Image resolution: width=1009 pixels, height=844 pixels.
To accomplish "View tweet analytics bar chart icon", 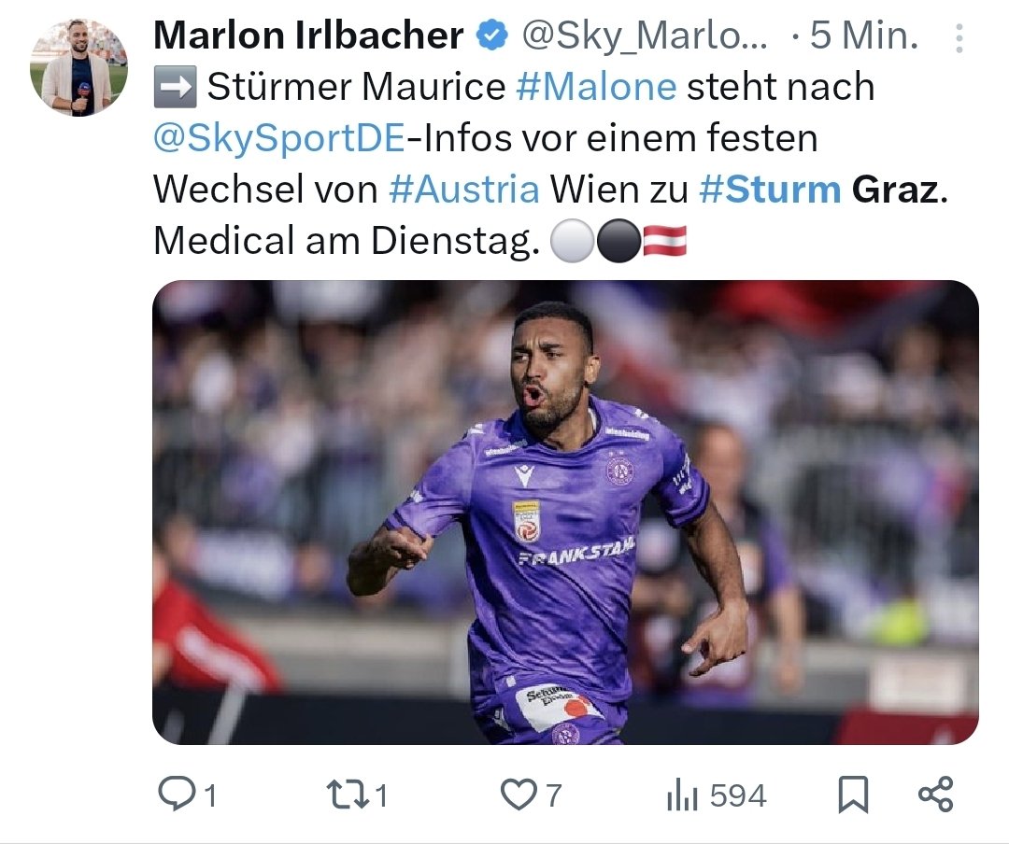I will 682,795.
